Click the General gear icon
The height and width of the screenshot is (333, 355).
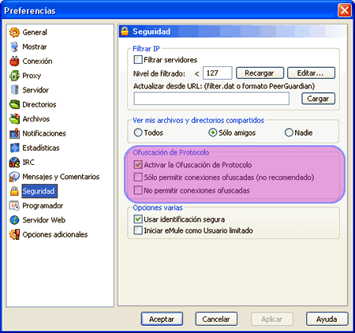(14, 32)
